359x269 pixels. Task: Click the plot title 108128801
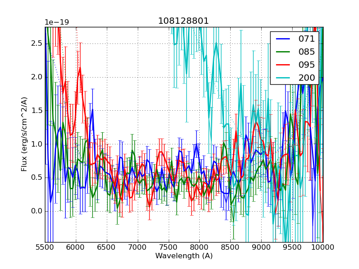coord(184,21)
